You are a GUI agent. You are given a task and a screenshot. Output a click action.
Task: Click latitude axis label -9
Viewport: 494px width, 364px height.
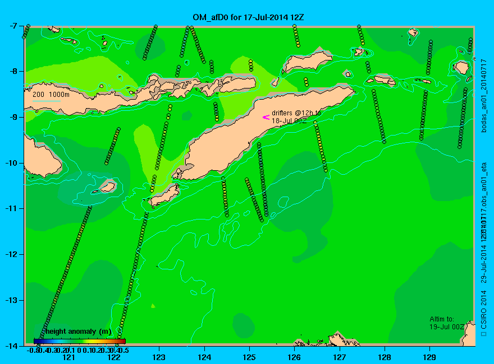tap(12, 117)
